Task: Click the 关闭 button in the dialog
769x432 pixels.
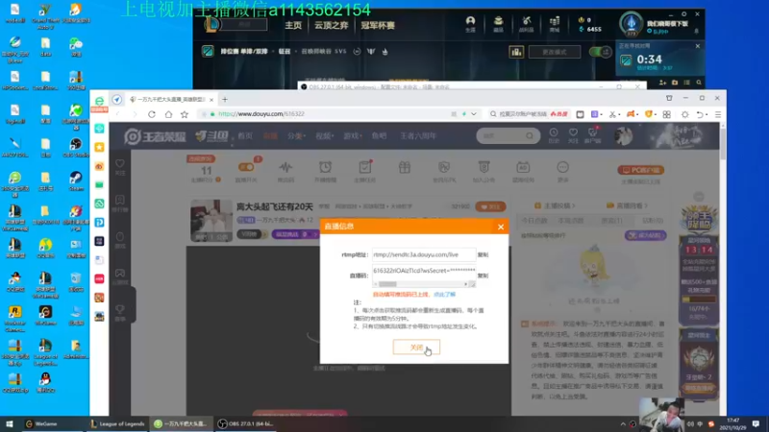Action: click(x=416, y=348)
